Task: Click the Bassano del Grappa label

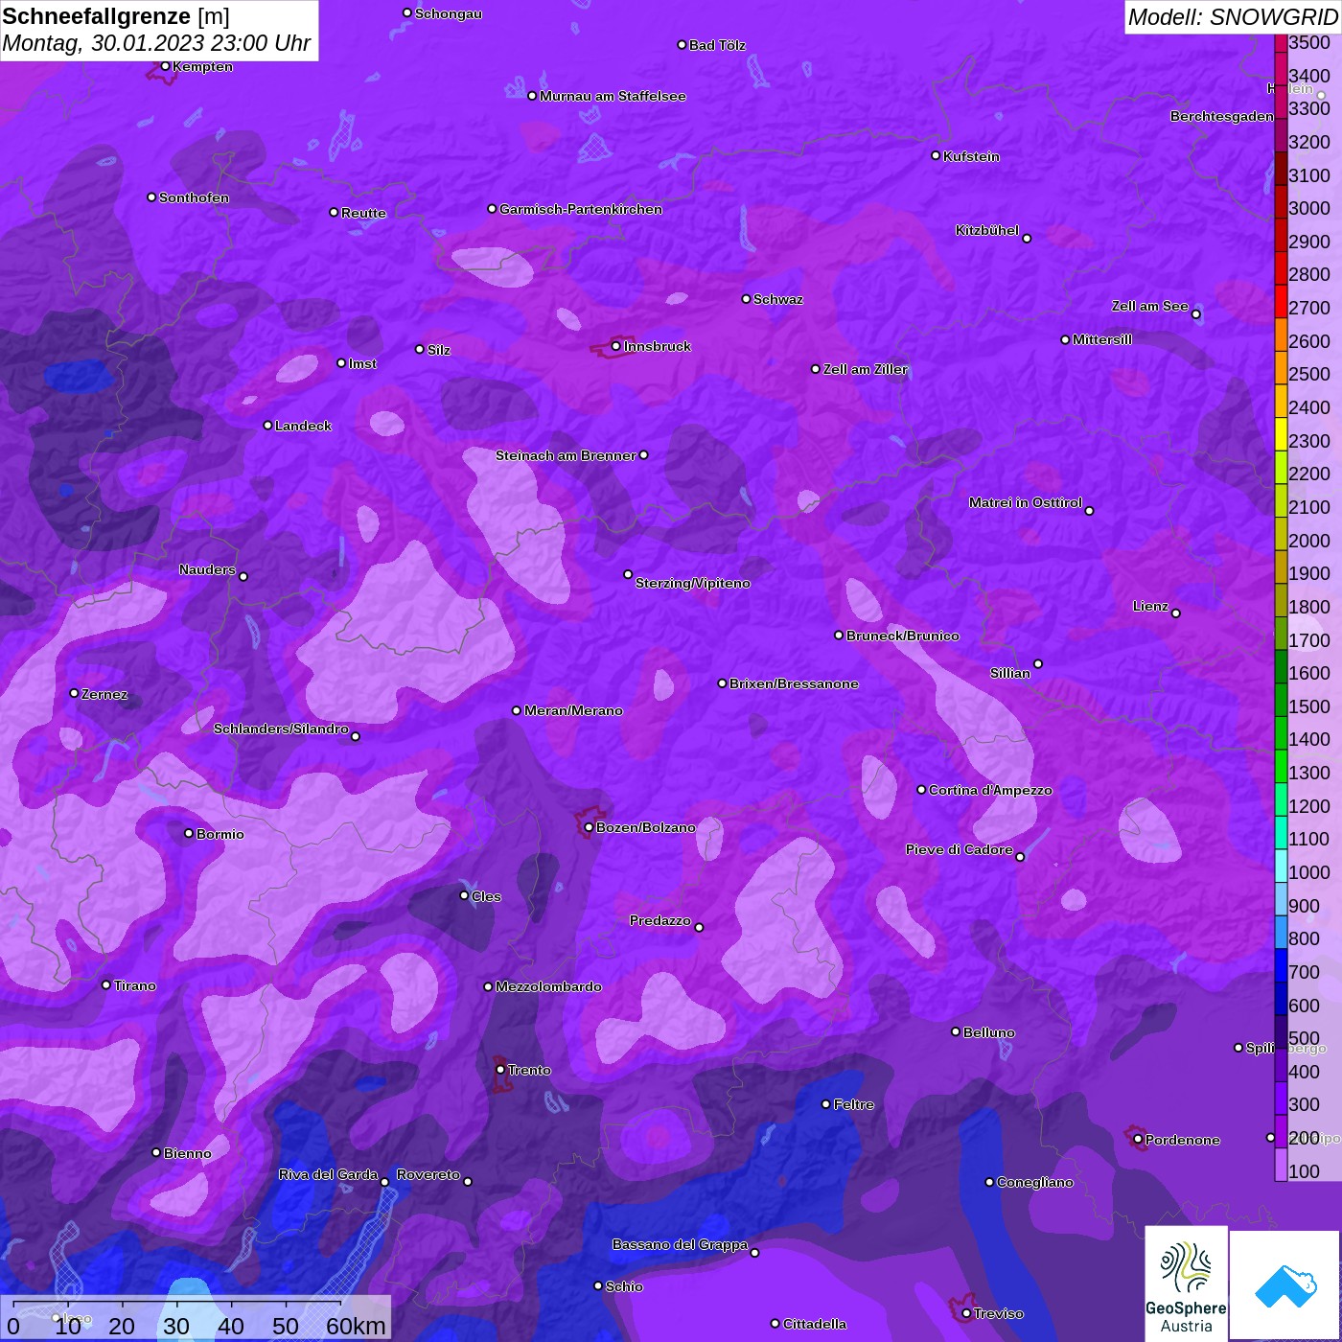Action: point(680,1244)
